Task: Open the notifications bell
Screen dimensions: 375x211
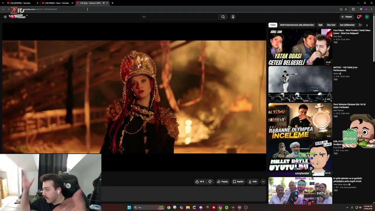Action: click(x=359, y=17)
